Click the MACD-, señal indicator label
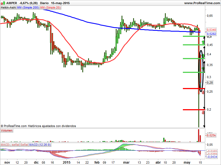The height and width of the screenshot is (165, 221). (x=10, y=145)
